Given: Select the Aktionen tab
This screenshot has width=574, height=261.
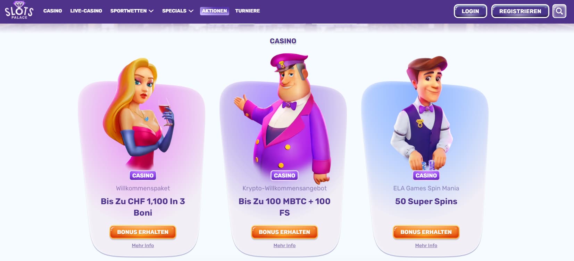Looking at the screenshot, I should (214, 11).
